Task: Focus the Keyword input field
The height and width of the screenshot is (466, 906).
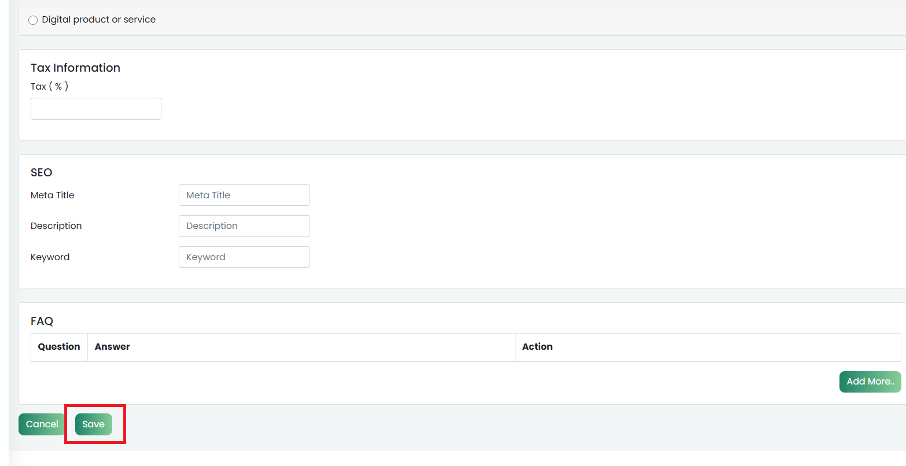Action: (244, 257)
